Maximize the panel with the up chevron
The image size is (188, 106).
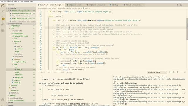(x=181, y=72)
